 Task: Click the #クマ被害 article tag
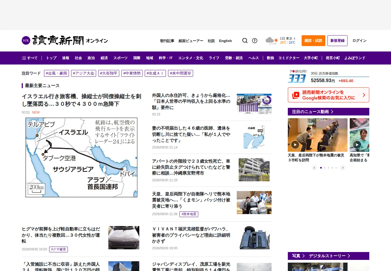(x=58, y=249)
